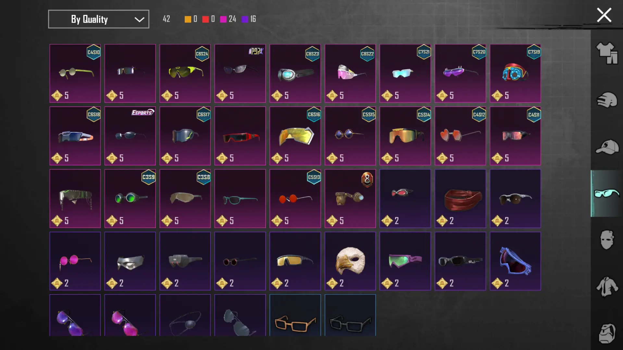The width and height of the screenshot is (623, 350).
Task: Select the white eagle beak mask
Action: (350, 261)
